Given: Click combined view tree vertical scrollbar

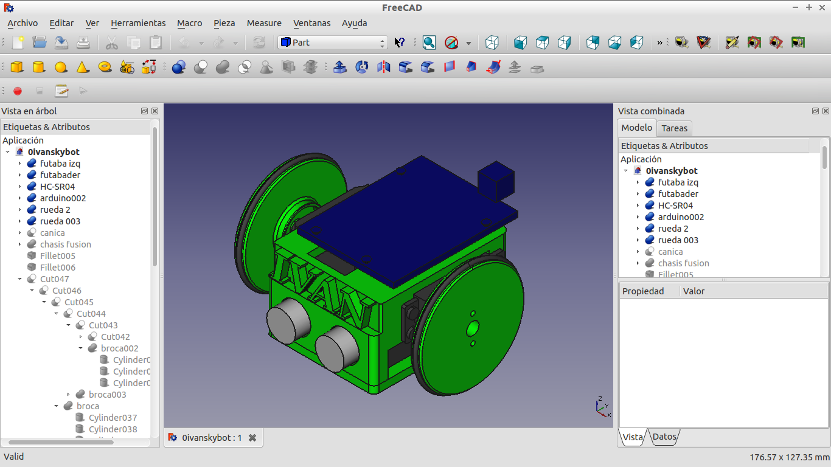Looking at the screenshot, I should click(825, 157).
